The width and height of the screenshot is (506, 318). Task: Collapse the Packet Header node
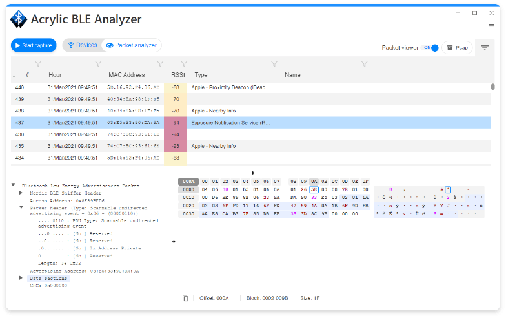pyautogui.click(x=21, y=207)
